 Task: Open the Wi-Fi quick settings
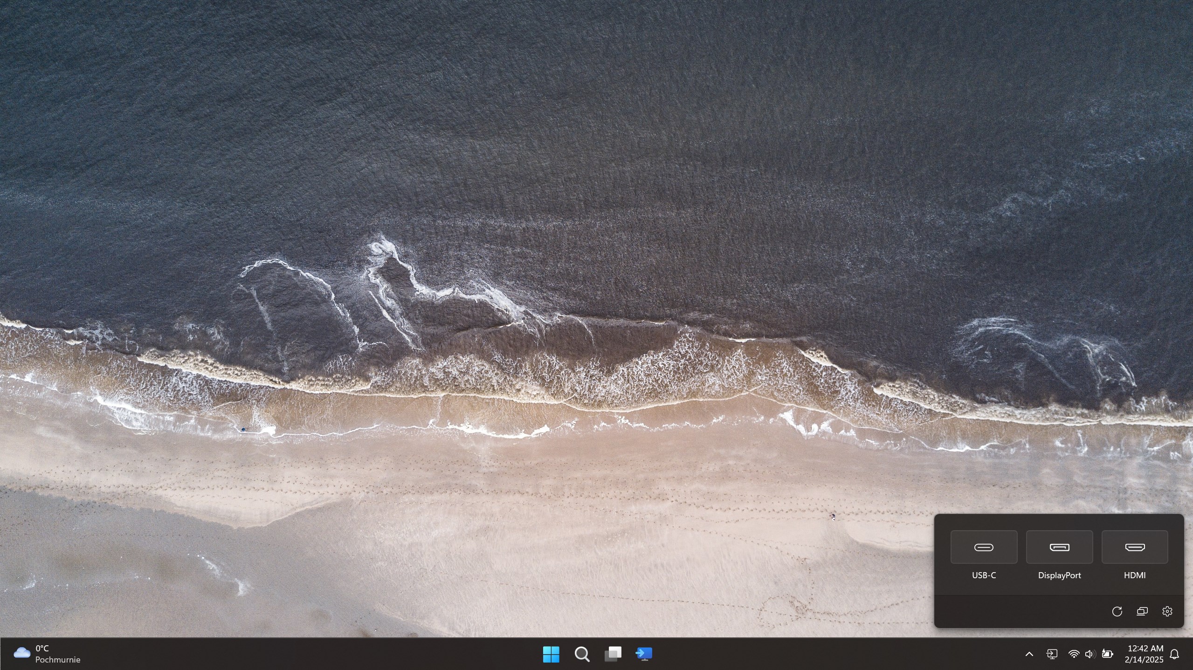click(x=1074, y=654)
